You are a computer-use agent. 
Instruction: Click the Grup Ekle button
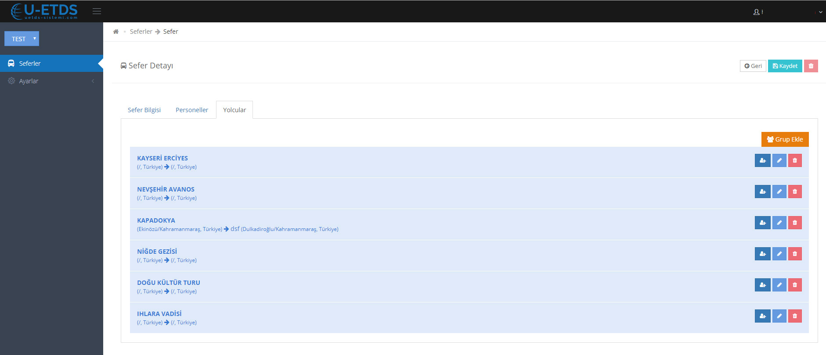click(785, 139)
